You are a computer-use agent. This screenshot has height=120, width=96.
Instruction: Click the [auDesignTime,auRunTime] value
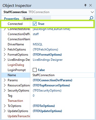51,29
